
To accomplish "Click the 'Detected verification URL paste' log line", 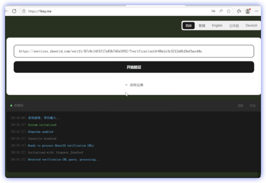I will [63, 160].
